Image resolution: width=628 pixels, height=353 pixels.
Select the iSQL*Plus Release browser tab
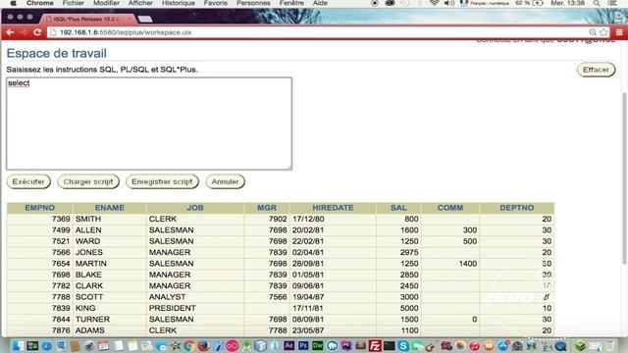pos(88,19)
